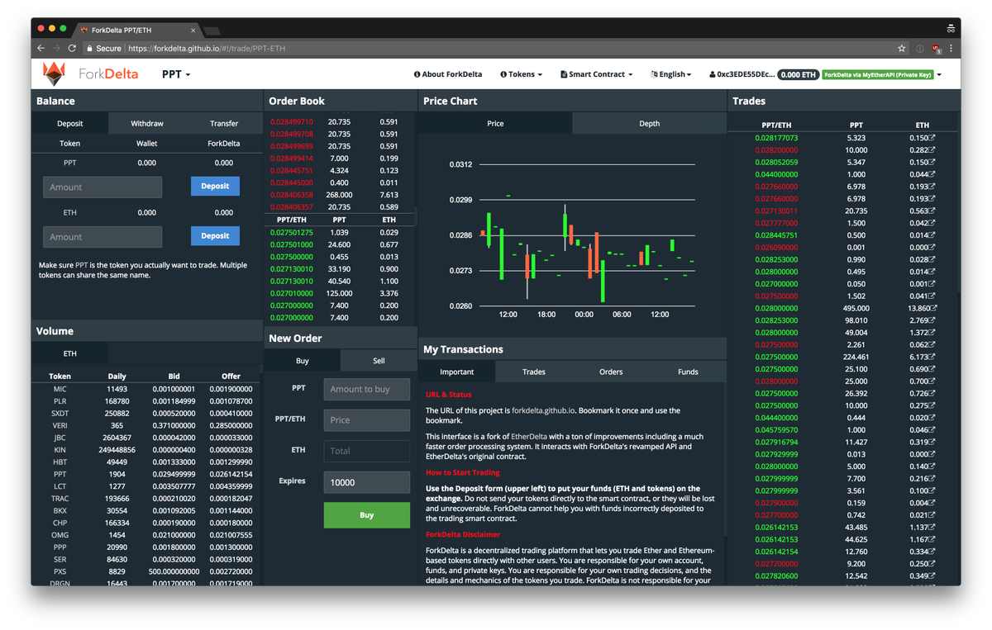
Task: Open transaction link for 0.028177073 trade
Action: click(932, 138)
